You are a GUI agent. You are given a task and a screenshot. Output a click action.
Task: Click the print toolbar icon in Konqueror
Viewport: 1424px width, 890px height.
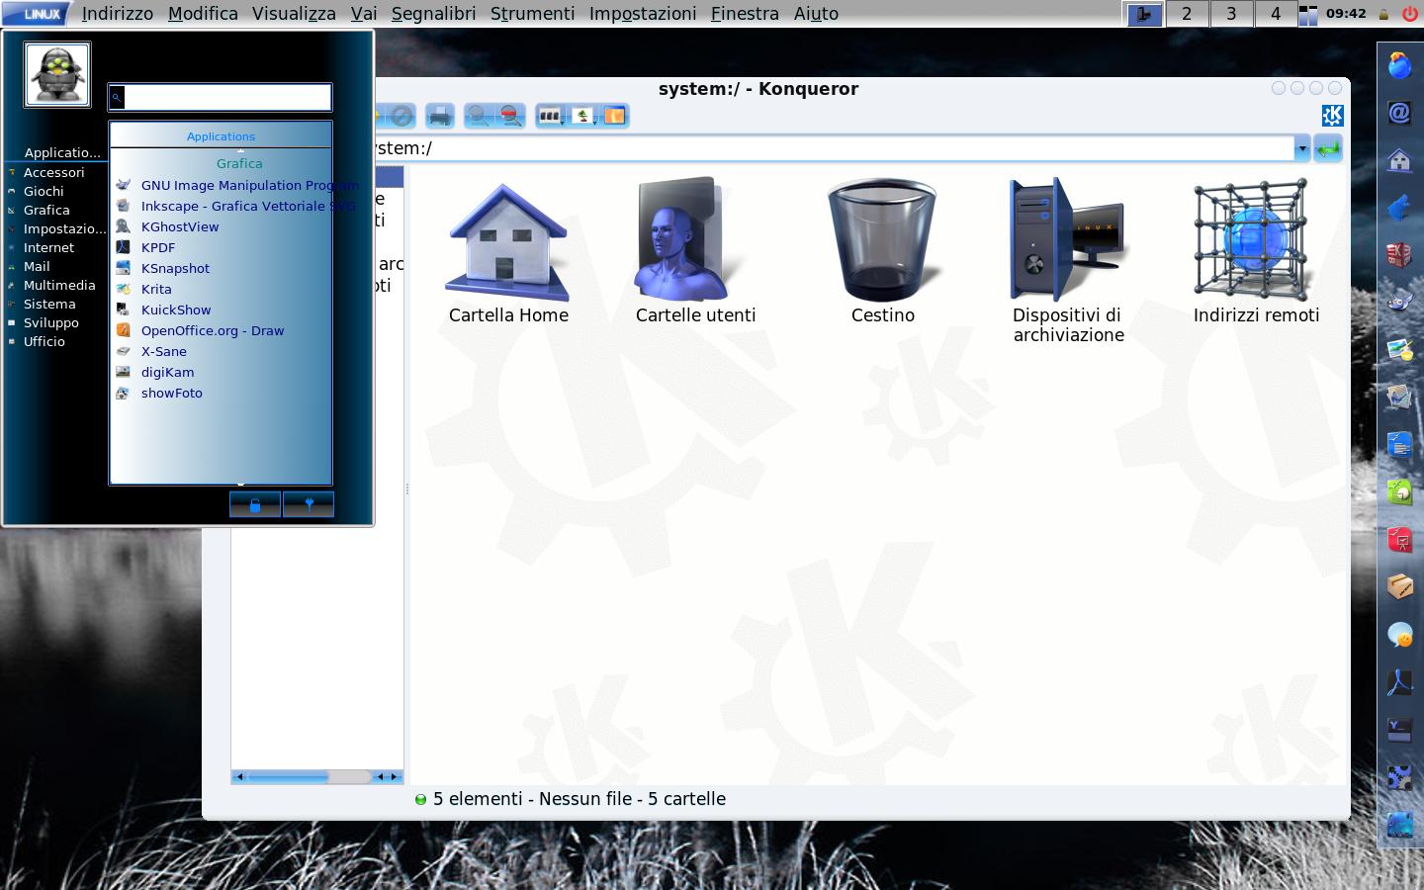pyautogui.click(x=439, y=116)
